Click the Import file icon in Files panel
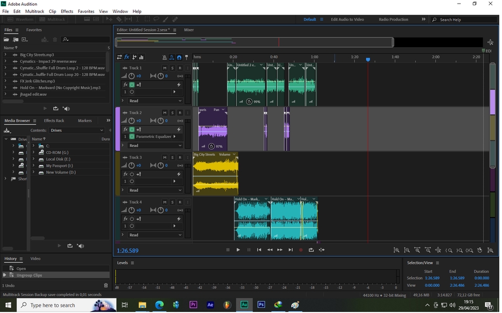The width and height of the screenshot is (502, 313). (15, 39)
